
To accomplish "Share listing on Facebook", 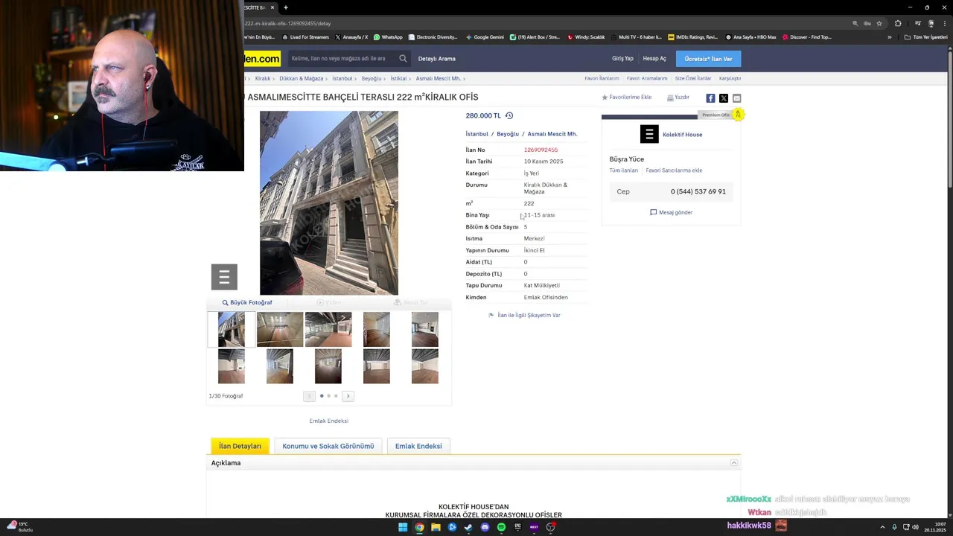I will [710, 98].
